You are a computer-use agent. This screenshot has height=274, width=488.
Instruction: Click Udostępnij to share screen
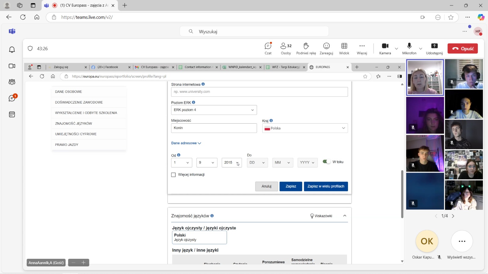[x=434, y=48]
